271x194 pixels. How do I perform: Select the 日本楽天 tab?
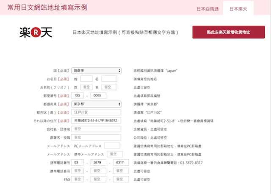[238, 8]
